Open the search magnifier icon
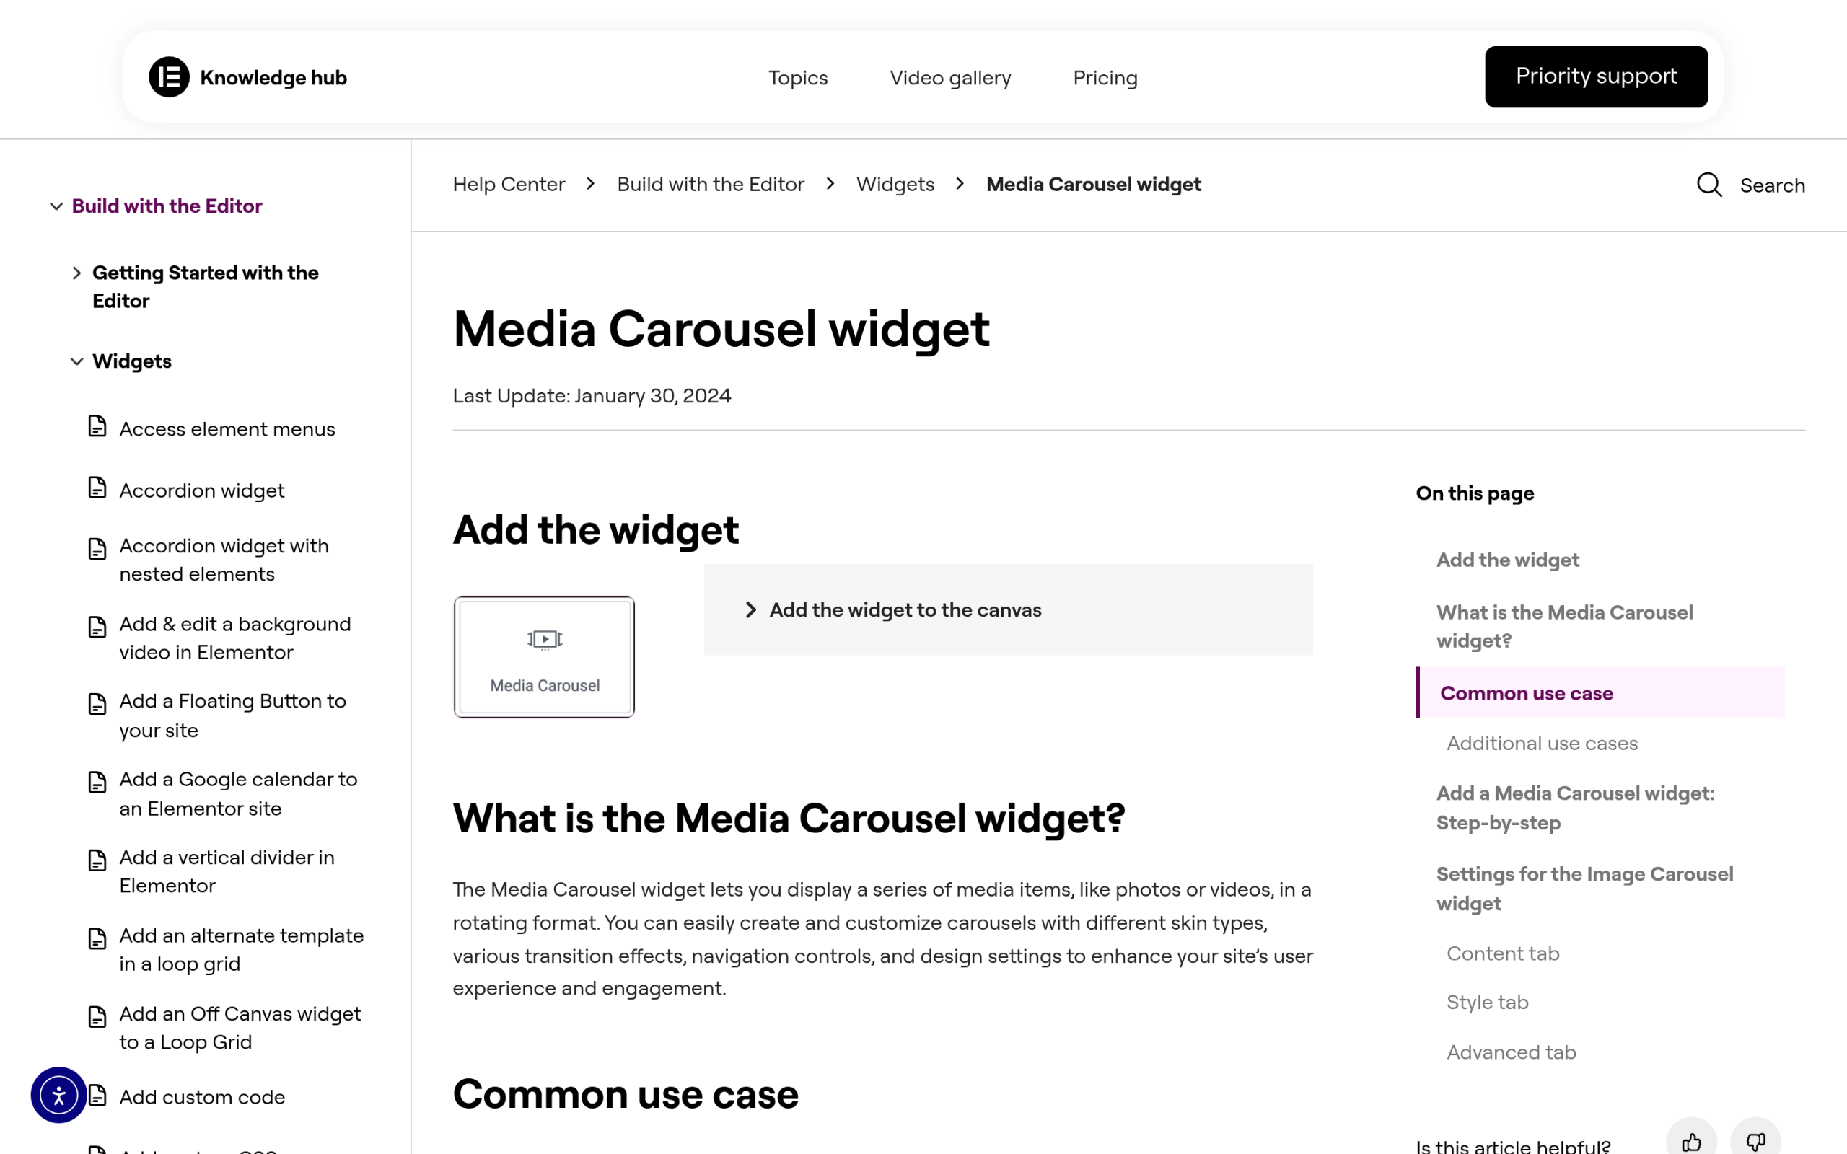The width and height of the screenshot is (1847, 1154). 1709,185
